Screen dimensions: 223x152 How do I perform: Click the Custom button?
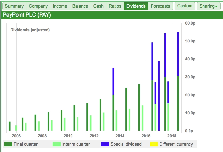[x=185, y=6]
